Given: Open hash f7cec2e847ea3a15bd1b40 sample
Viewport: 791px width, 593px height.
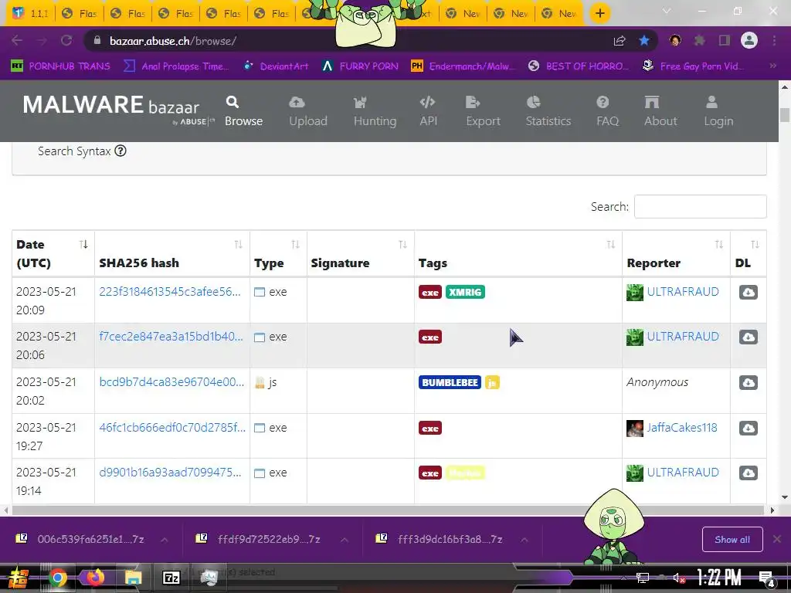Looking at the screenshot, I should coord(171,337).
